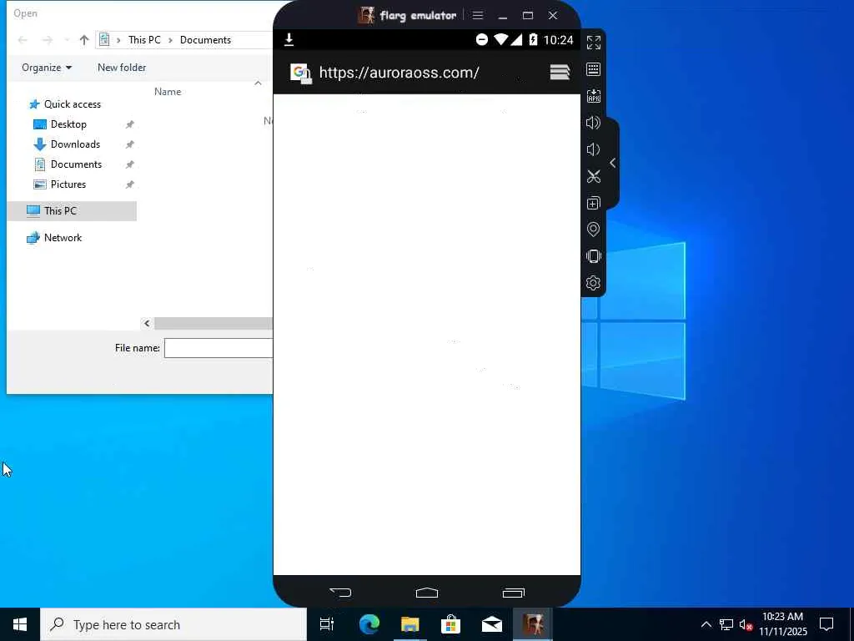The image size is (854, 641).
Task: Open the Windows Start menu
Action: pos(20,624)
